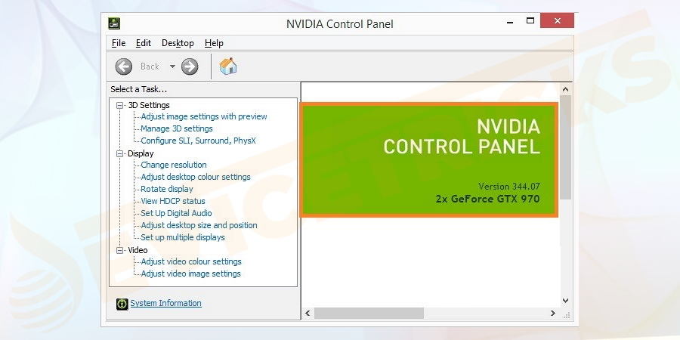Open the Desktop menu
The width and height of the screenshot is (680, 340).
tap(178, 43)
